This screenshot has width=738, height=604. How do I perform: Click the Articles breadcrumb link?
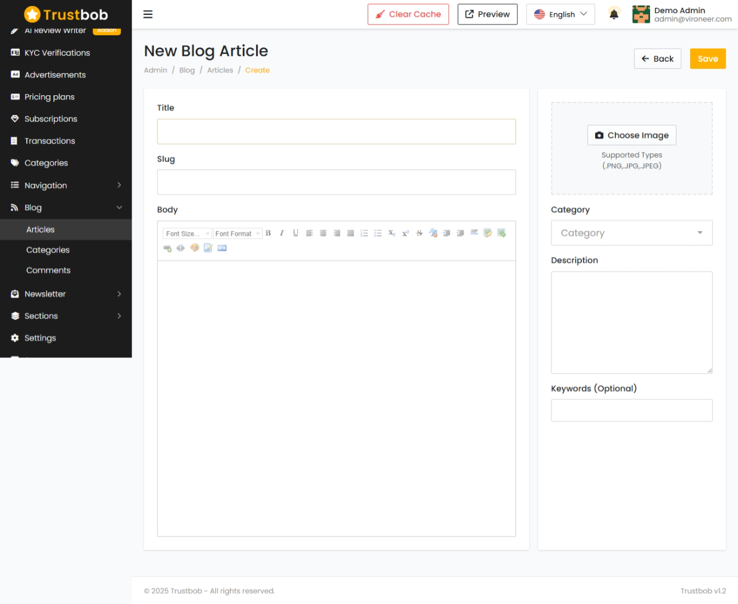click(x=220, y=70)
